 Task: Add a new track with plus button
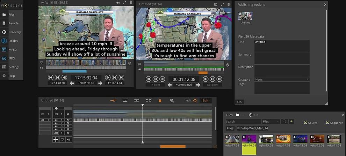pos(56,139)
